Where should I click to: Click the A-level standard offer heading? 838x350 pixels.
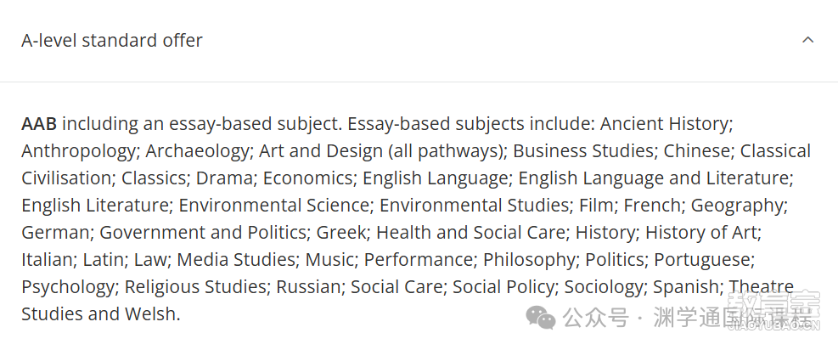coord(112,41)
